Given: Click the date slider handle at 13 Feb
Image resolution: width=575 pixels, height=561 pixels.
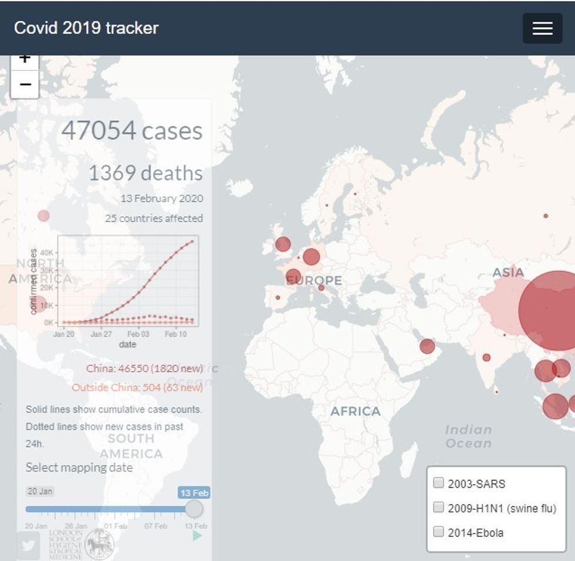Looking at the screenshot, I should (x=194, y=509).
